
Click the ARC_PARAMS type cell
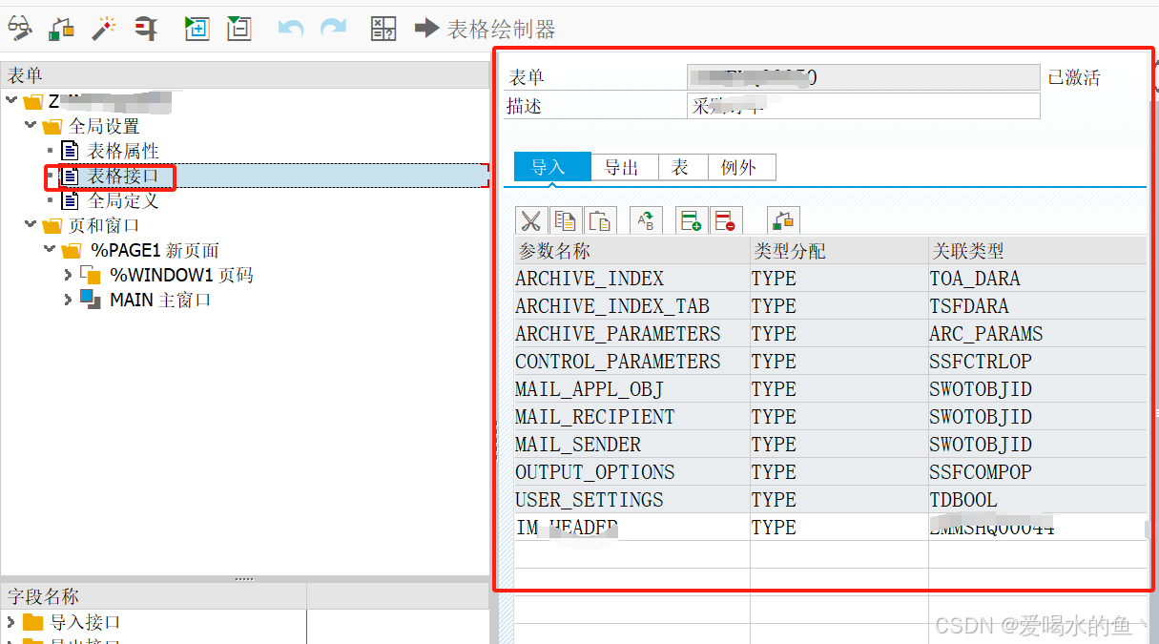1037,334
